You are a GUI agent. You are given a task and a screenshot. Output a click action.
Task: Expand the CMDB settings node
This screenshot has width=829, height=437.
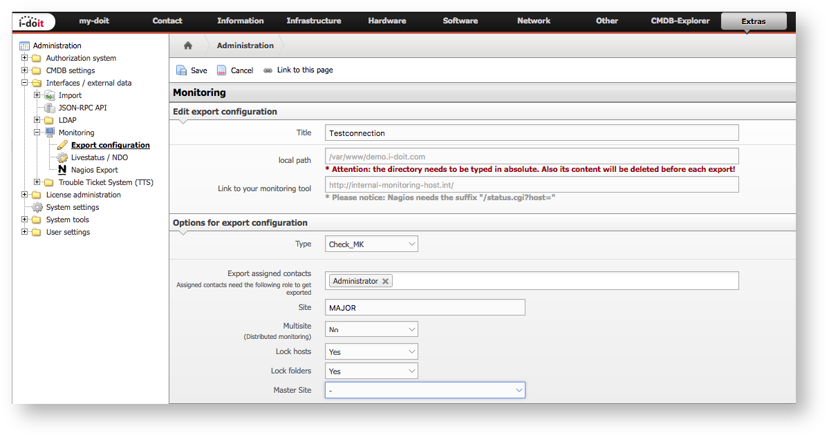point(24,70)
